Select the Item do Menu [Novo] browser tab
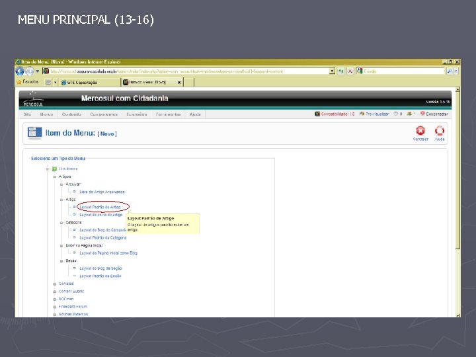 point(152,82)
